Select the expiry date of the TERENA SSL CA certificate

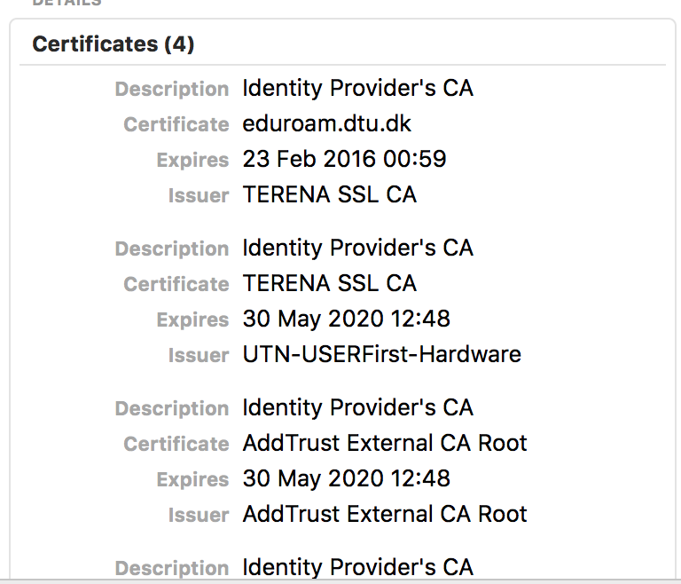[346, 319]
